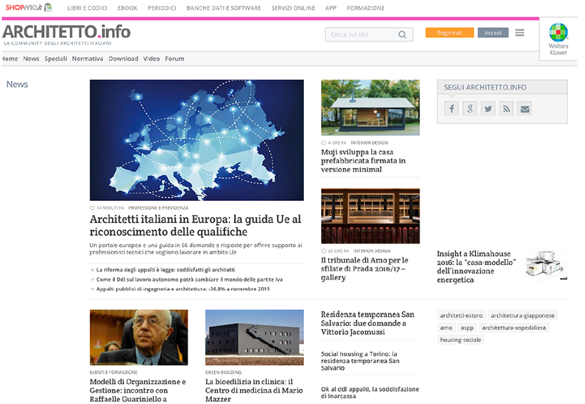Open the RSS feed icon
This screenshot has width=585, height=404.
[507, 109]
